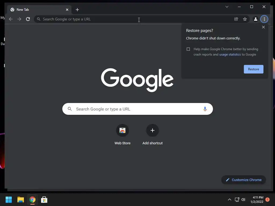Click the Google search box on page

(x=137, y=109)
